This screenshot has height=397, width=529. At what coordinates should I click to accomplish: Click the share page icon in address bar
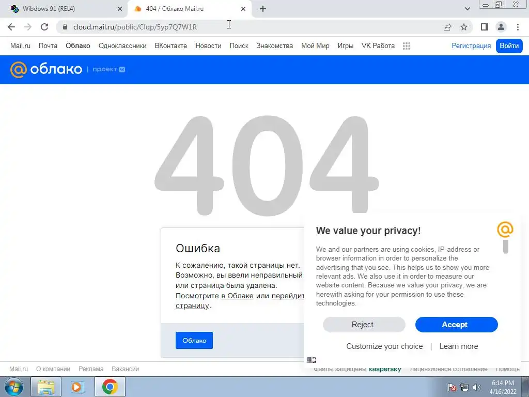[447, 27]
